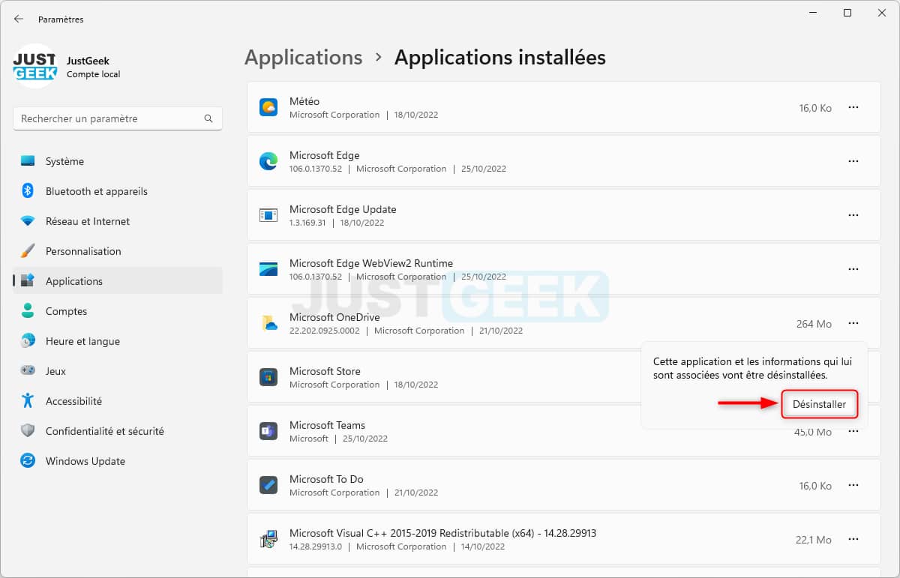
Task: Click the Edge WebView2 Runtime app icon
Action: [268, 269]
